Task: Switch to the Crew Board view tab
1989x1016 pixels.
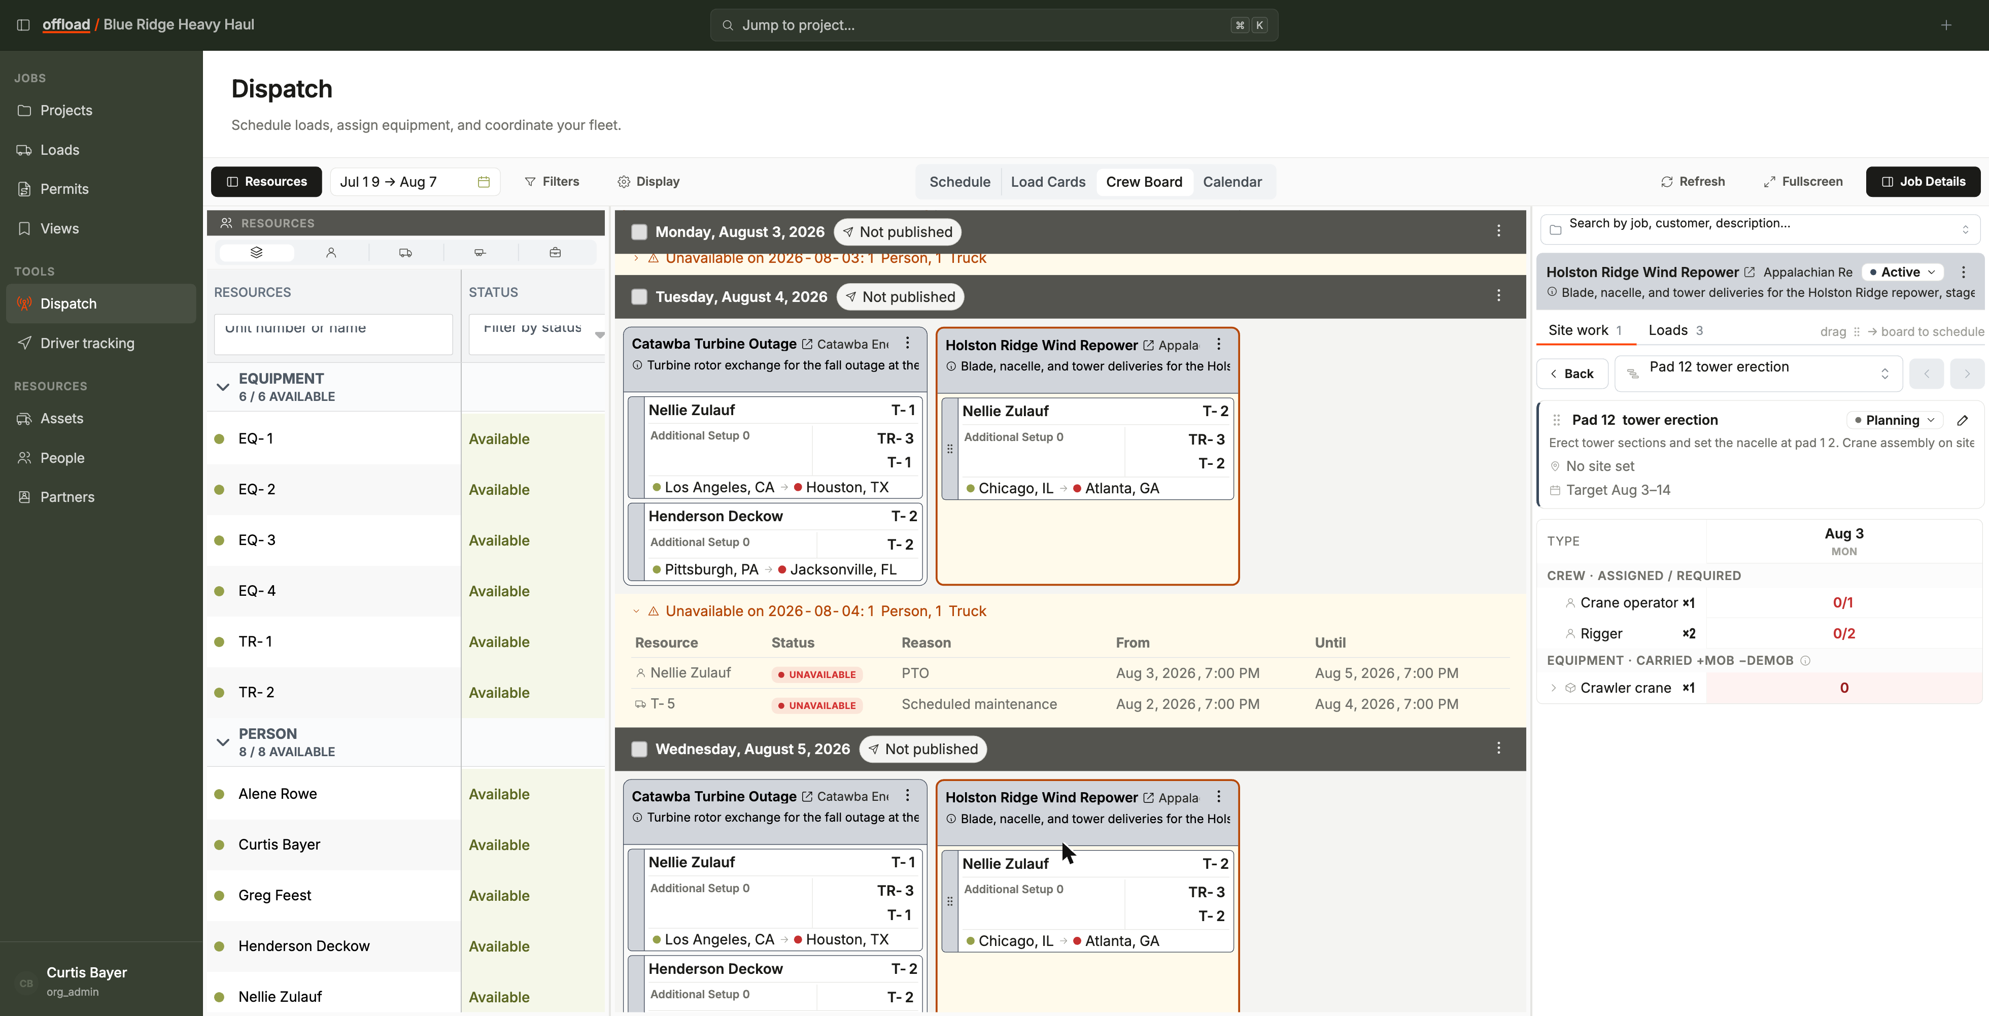Action: coord(1144,182)
